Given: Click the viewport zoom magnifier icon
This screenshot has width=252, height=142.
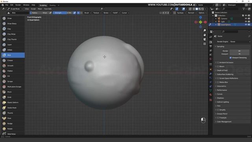Looking at the screenshot, I should (205, 30).
